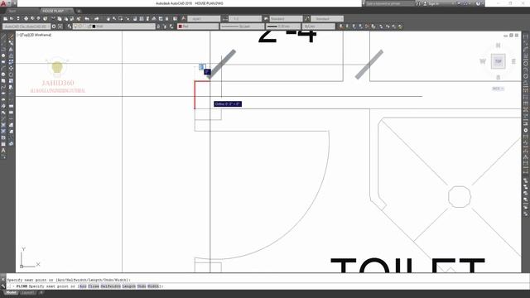The width and height of the screenshot is (530, 298).
Task: Select the Trim modify tool
Action: click(11, 94)
